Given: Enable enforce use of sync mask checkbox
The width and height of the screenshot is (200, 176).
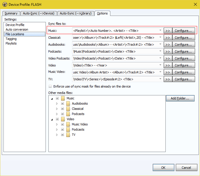Looking at the screenshot, I should click(50, 86).
